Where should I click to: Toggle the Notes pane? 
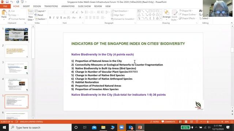[155, 122]
